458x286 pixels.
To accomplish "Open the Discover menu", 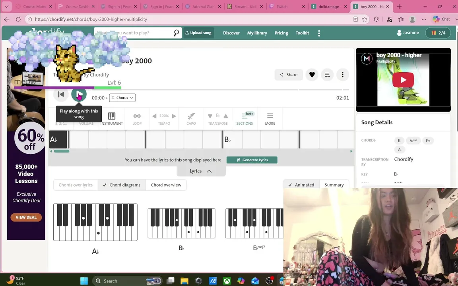I will (x=231, y=33).
